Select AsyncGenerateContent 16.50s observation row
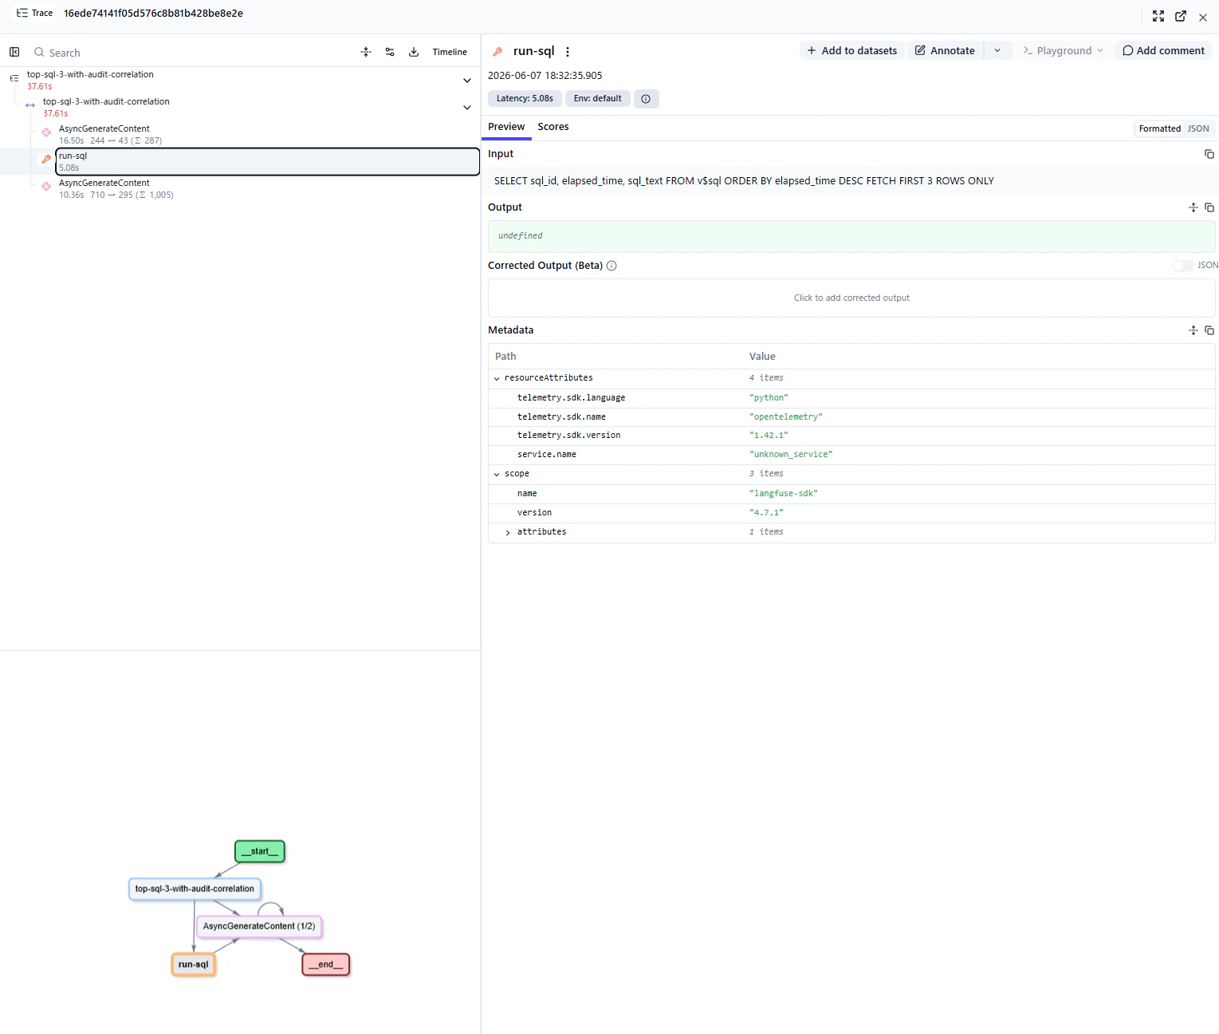 pos(267,134)
